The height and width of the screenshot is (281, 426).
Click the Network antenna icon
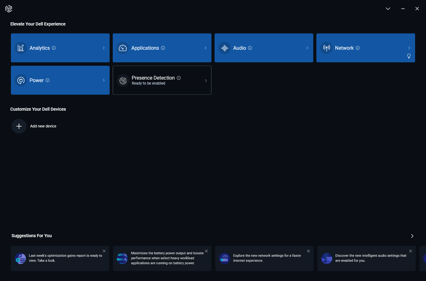coord(326,48)
